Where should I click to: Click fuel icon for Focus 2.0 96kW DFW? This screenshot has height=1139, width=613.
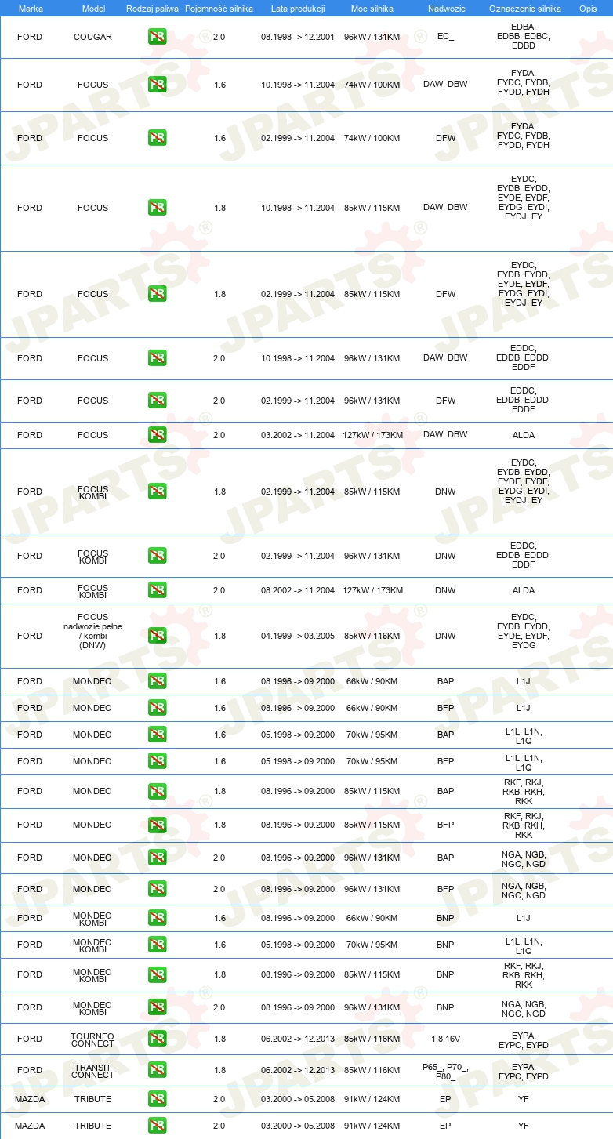pos(157,401)
